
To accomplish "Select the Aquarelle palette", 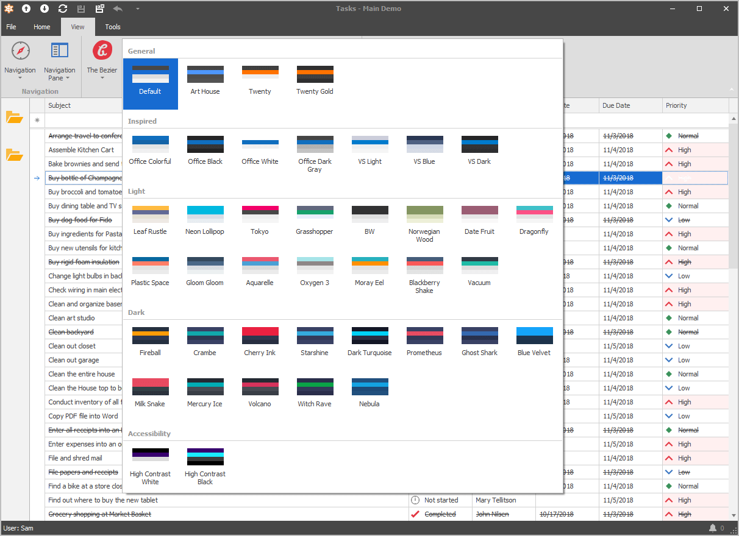I will point(260,275).
